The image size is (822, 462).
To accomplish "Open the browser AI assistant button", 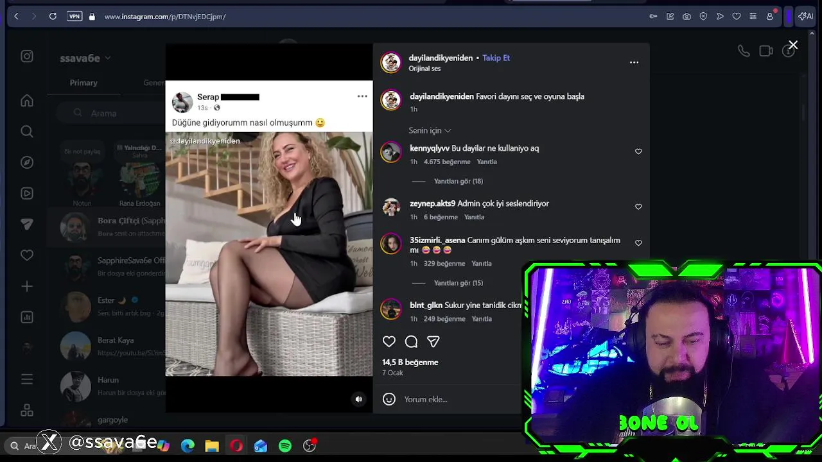I will (x=805, y=16).
